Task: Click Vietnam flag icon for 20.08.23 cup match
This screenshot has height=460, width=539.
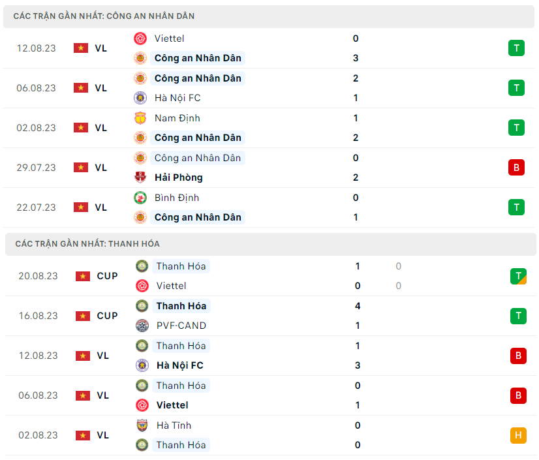Action: [83, 276]
